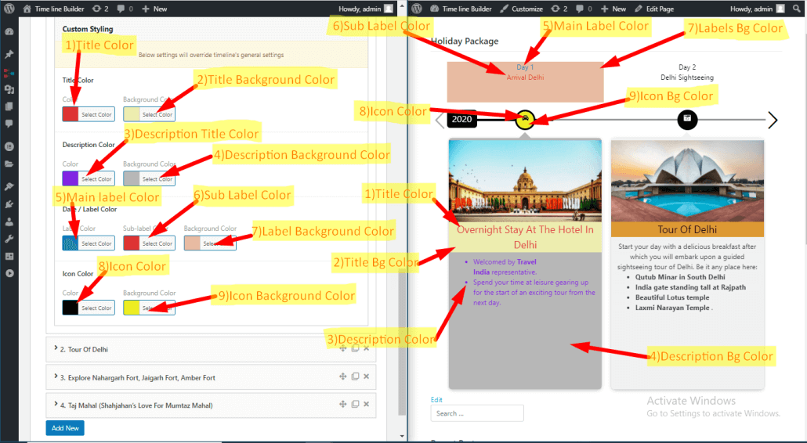The image size is (807, 443).
Task: Click the timeline previous arrow
Action: coord(440,120)
